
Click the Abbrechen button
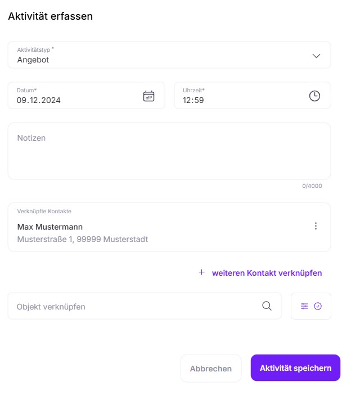click(x=211, y=368)
